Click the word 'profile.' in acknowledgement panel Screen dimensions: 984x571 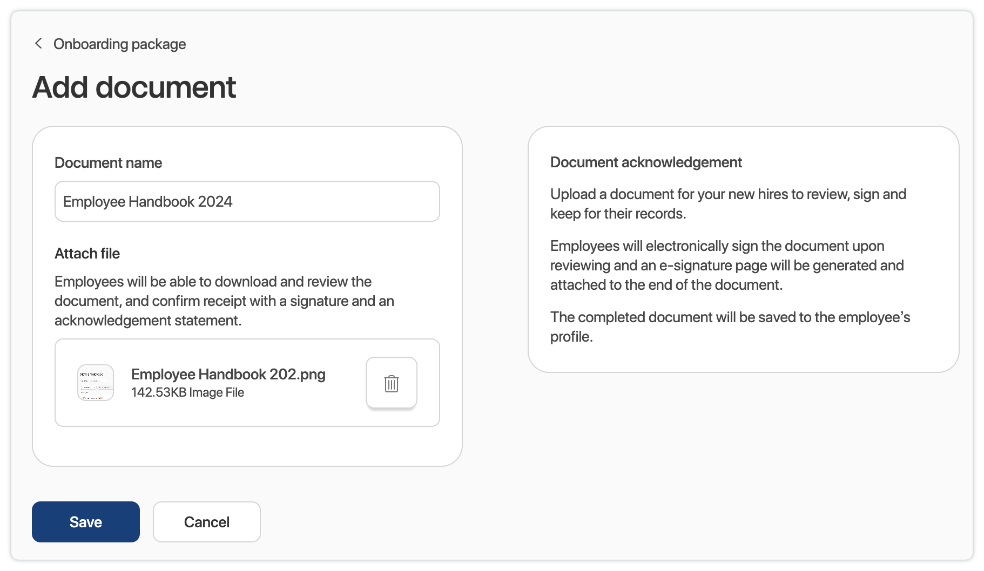click(x=571, y=336)
